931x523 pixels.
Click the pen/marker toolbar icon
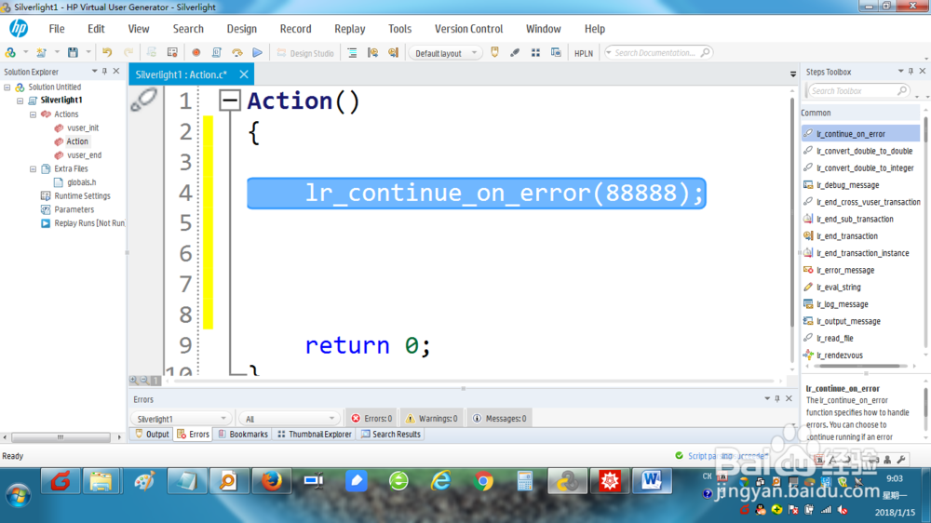[515, 53]
